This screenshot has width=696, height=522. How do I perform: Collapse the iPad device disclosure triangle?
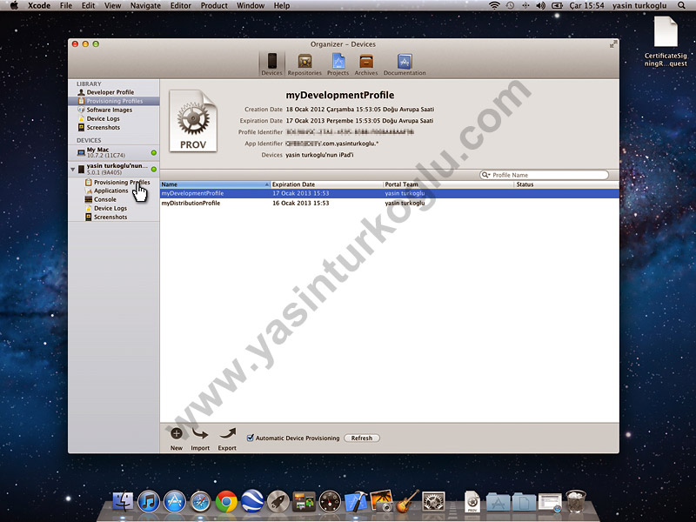click(73, 169)
